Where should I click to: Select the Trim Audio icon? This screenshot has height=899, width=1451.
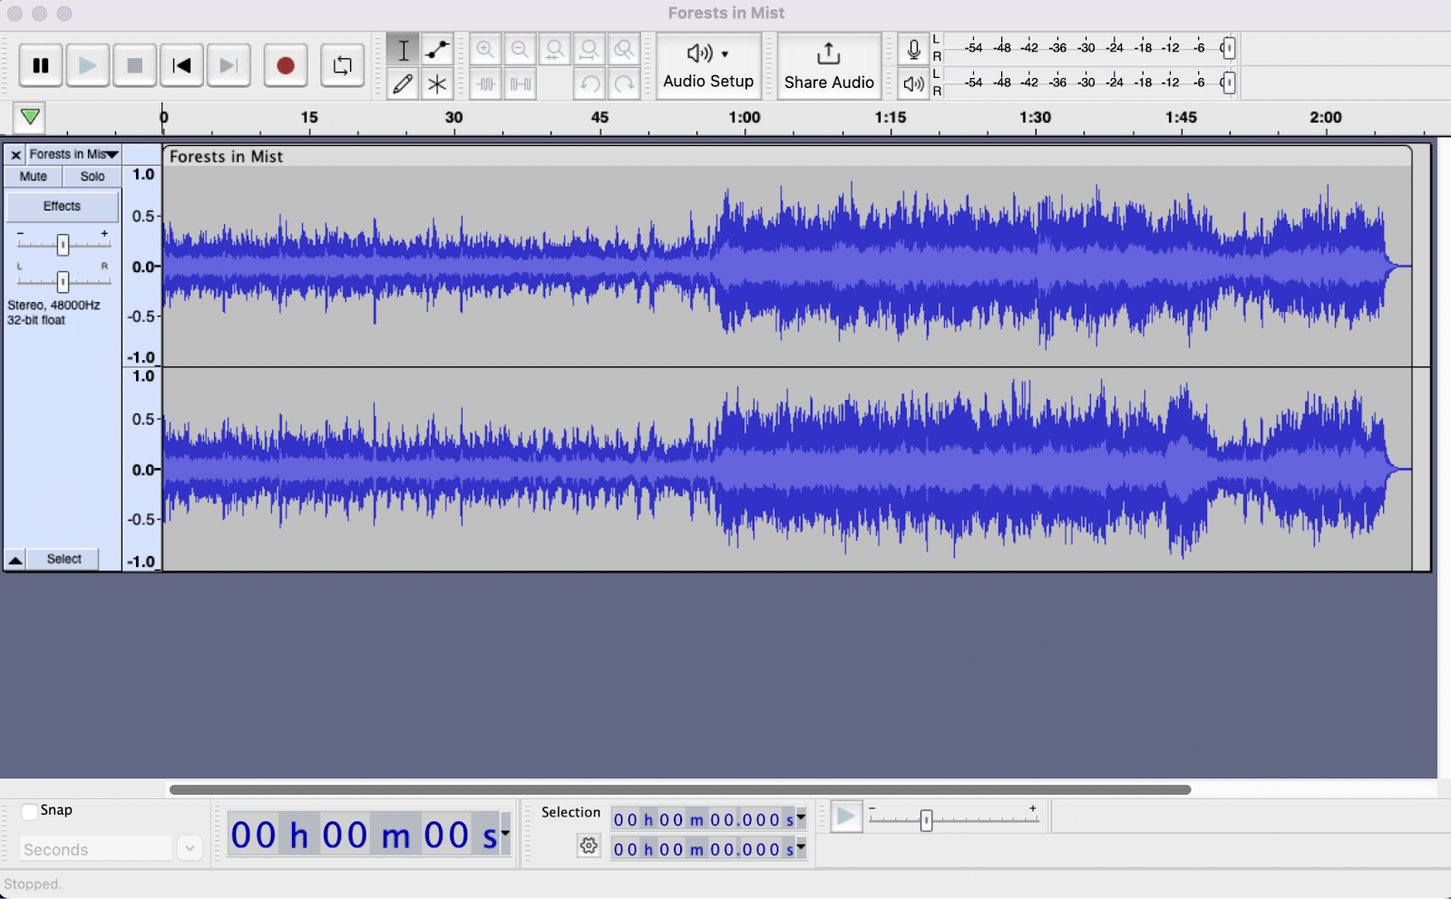[485, 83]
